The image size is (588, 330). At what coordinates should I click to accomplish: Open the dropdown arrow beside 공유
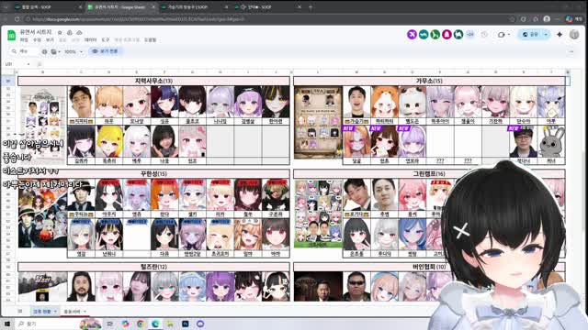coord(546,35)
